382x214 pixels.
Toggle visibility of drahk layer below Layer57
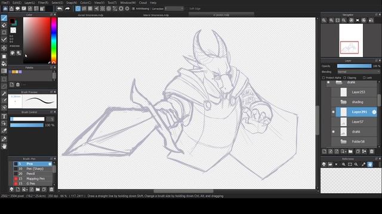(x=333, y=132)
